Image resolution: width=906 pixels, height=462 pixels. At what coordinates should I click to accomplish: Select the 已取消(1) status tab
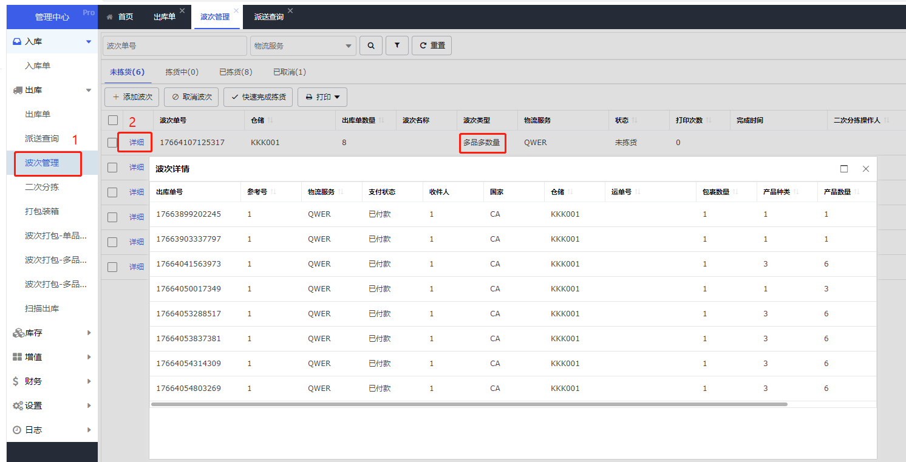(290, 72)
